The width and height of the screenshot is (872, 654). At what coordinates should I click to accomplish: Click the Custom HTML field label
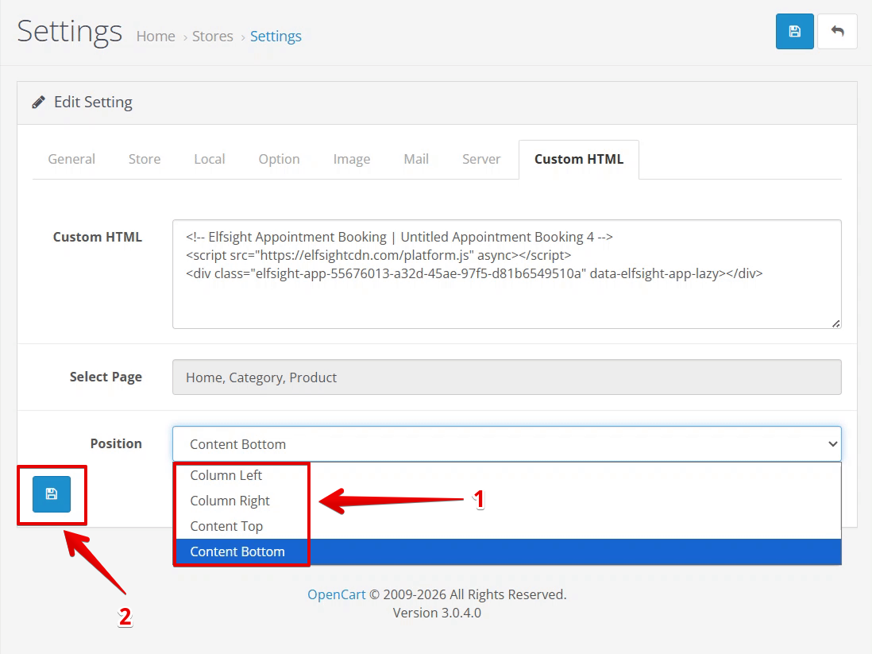tap(98, 237)
